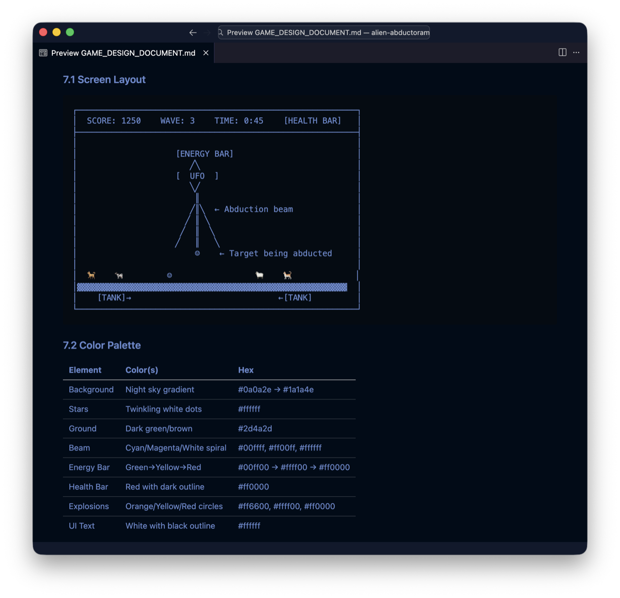
Task: Select the Preview GAME_DESIGN_DOCUMENT.md tab
Action: 122,53
